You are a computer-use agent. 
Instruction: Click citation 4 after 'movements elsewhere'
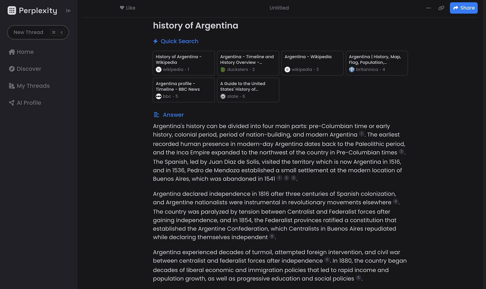coord(396,202)
